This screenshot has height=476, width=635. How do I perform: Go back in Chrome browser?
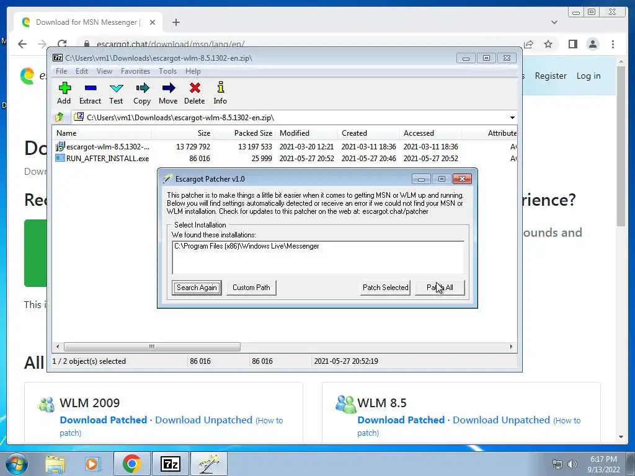pyautogui.click(x=22, y=44)
